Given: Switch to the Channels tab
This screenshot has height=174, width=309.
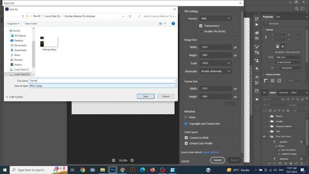Looking at the screenshot, I should (x=283, y=92).
